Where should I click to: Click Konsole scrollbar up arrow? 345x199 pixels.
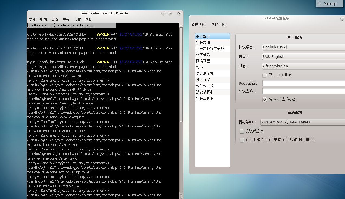(181, 25)
